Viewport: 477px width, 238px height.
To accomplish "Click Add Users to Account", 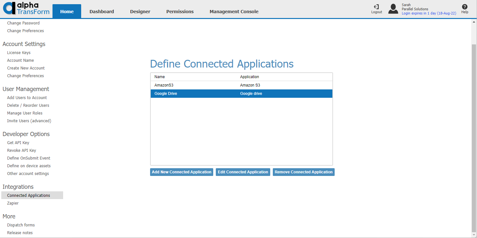I will pyautogui.click(x=27, y=97).
